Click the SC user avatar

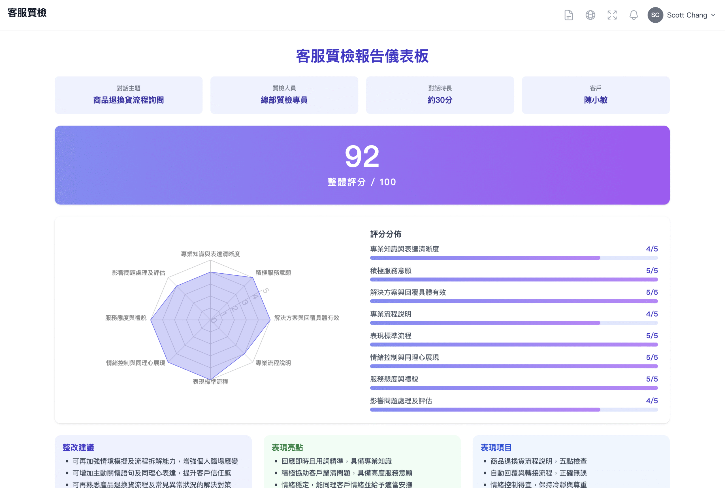655,15
